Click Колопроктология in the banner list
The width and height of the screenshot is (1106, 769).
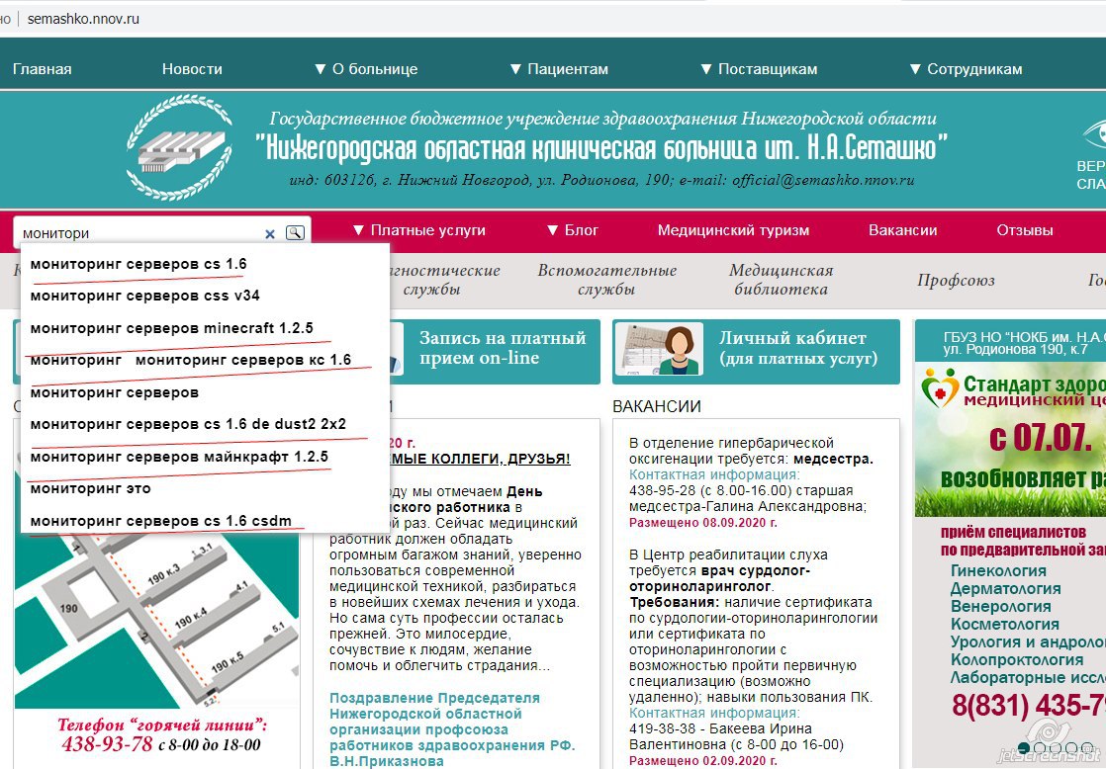click(1016, 659)
